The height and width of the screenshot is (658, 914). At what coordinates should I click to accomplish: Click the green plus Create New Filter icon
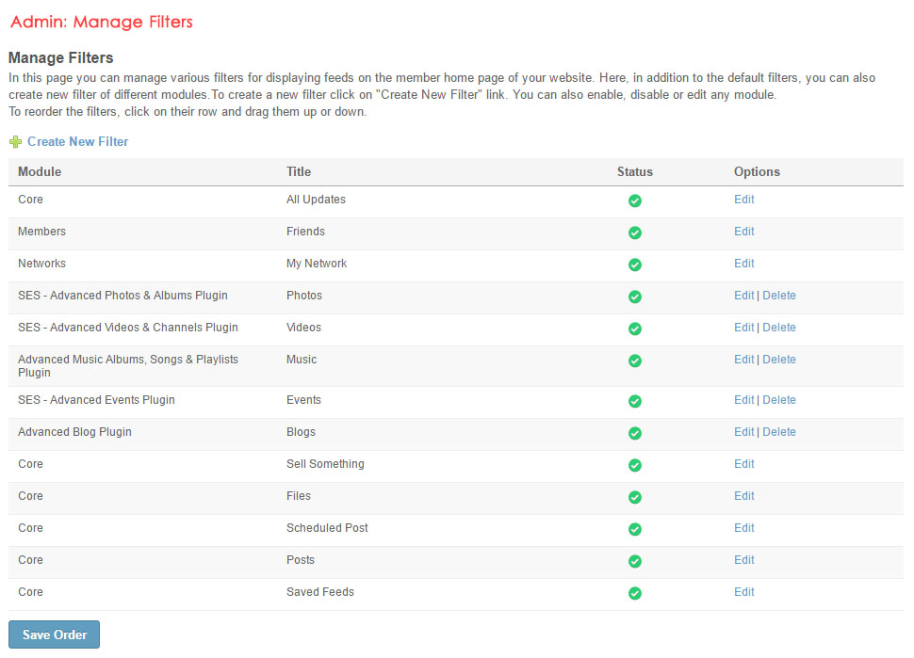(x=15, y=142)
